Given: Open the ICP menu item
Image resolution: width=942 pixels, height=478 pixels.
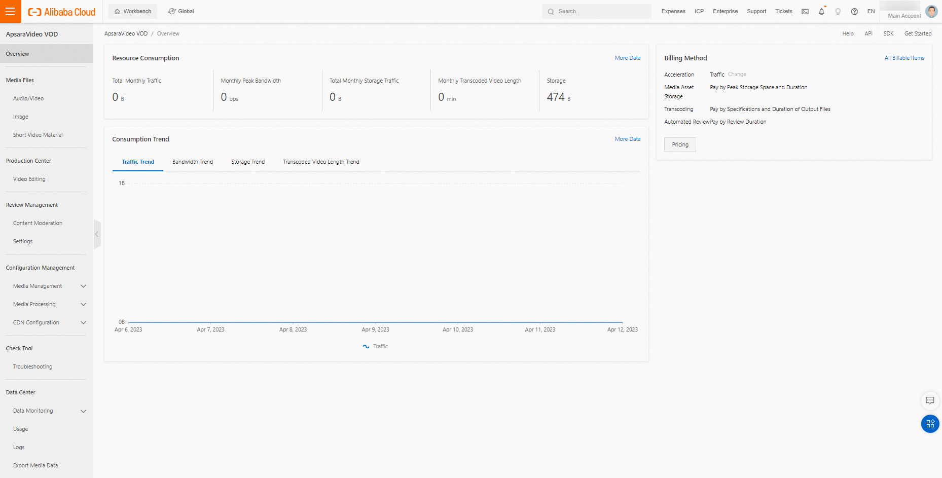Looking at the screenshot, I should coord(699,11).
